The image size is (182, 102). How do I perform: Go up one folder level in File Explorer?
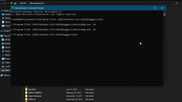click(11, 3)
